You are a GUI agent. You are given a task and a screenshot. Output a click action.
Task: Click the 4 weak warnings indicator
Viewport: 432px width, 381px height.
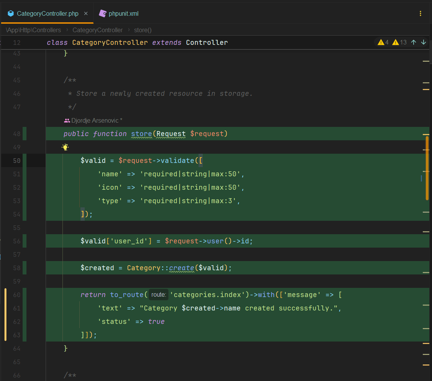point(382,42)
